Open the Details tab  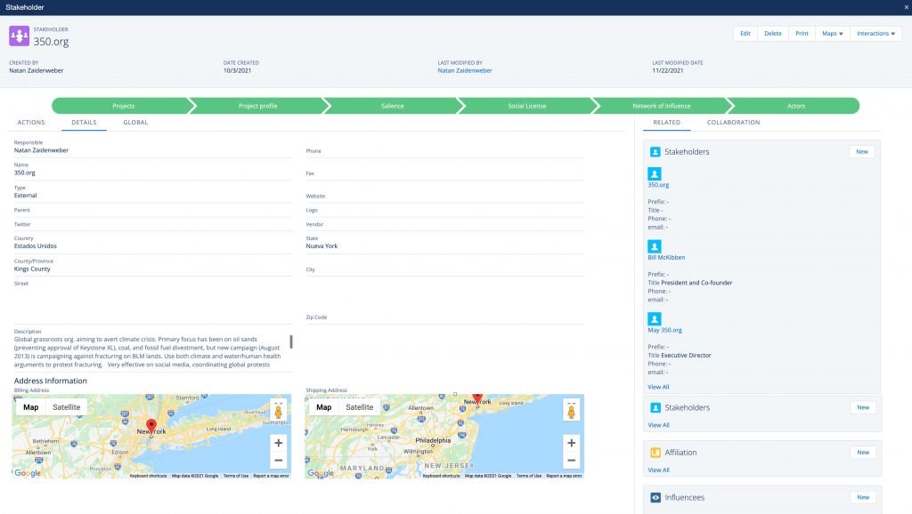[84, 123]
